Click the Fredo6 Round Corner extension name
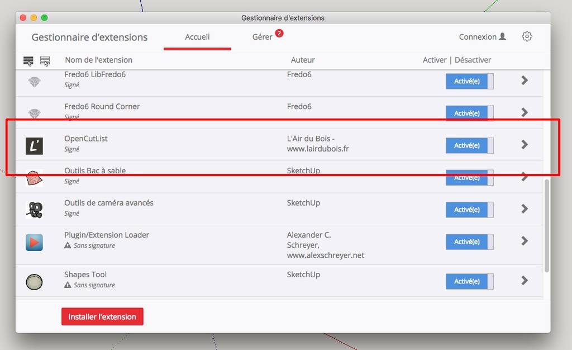This screenshot has width=572, height=350. (x=102, y=107)
